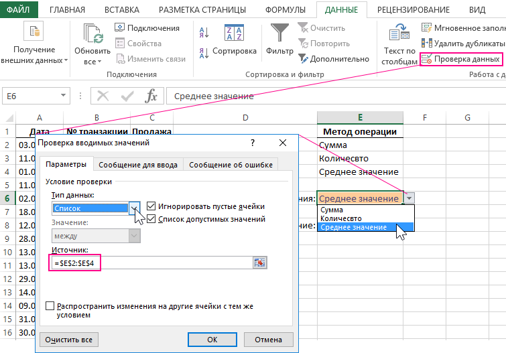The width and height of the screenshot is (506, 353).
Task: Click the formula bar text field
Action: pyautogui.click(x=336, y=96)
